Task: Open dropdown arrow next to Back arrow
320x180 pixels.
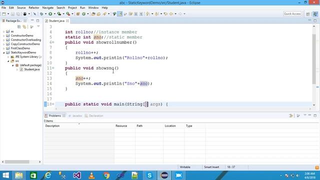Action: point(175,14)
